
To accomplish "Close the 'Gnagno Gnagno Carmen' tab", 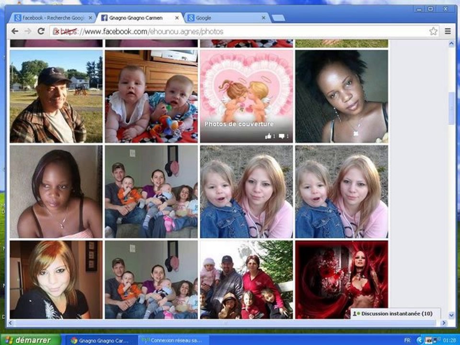I will click(177, 18).
